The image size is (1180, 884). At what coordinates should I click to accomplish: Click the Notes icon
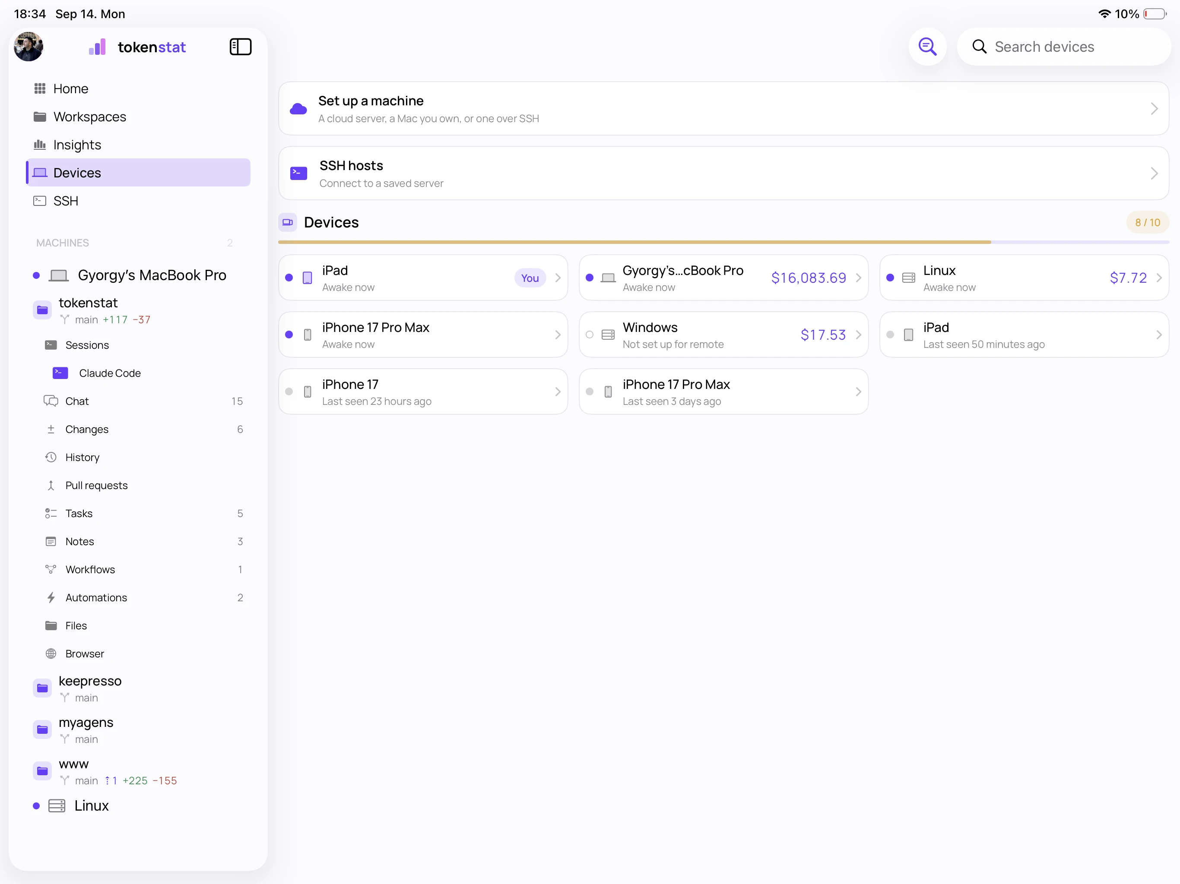pyautogui.click(x=51, y=542)
